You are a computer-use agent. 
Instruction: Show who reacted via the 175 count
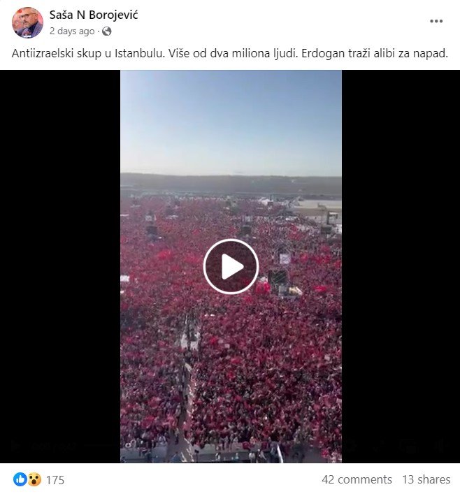(x=55, y=480)
